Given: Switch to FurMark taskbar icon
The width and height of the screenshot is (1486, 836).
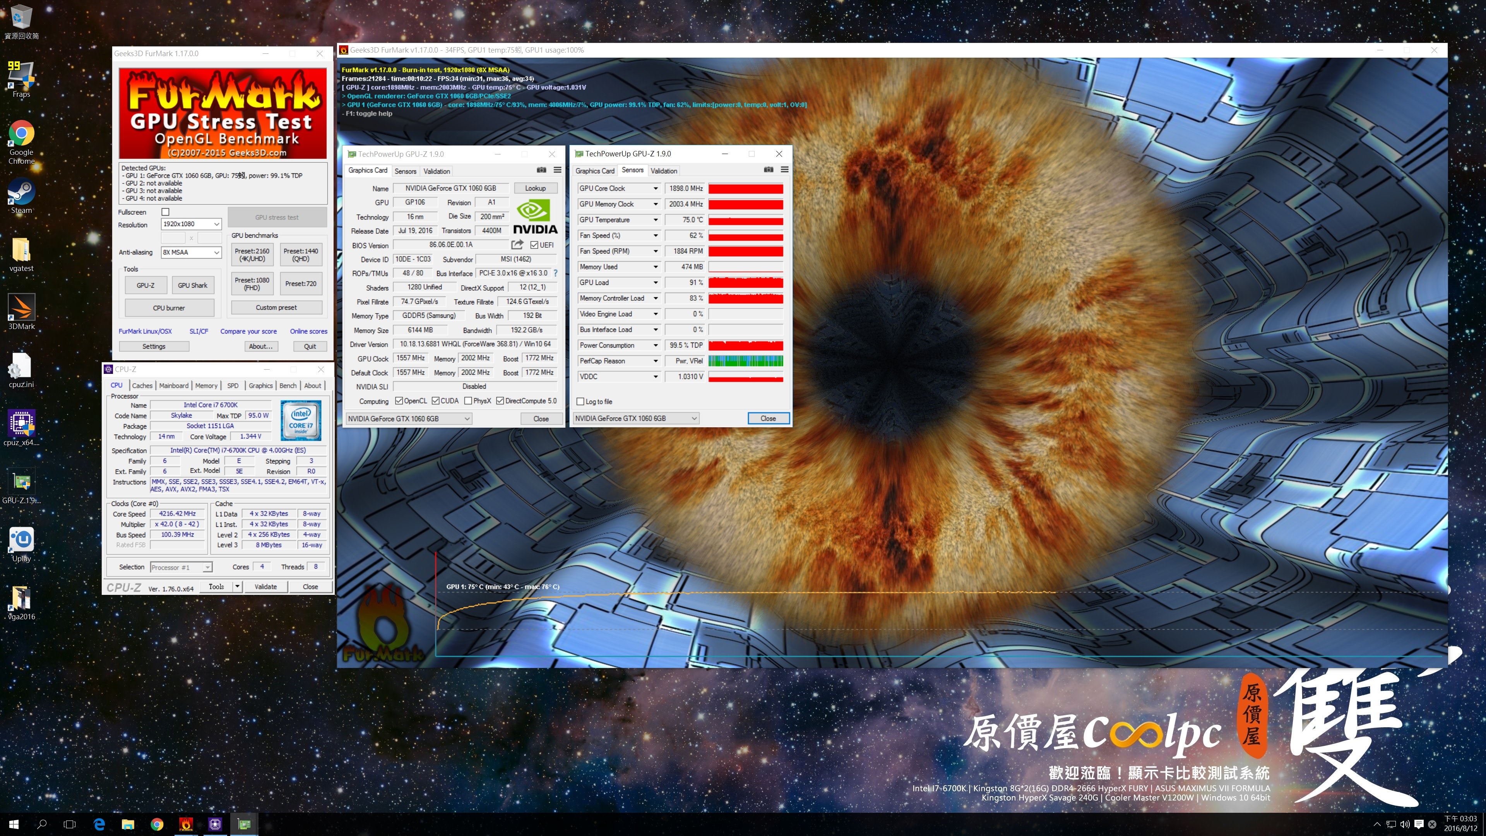Looking at the screenshot, I should (186, 824).
